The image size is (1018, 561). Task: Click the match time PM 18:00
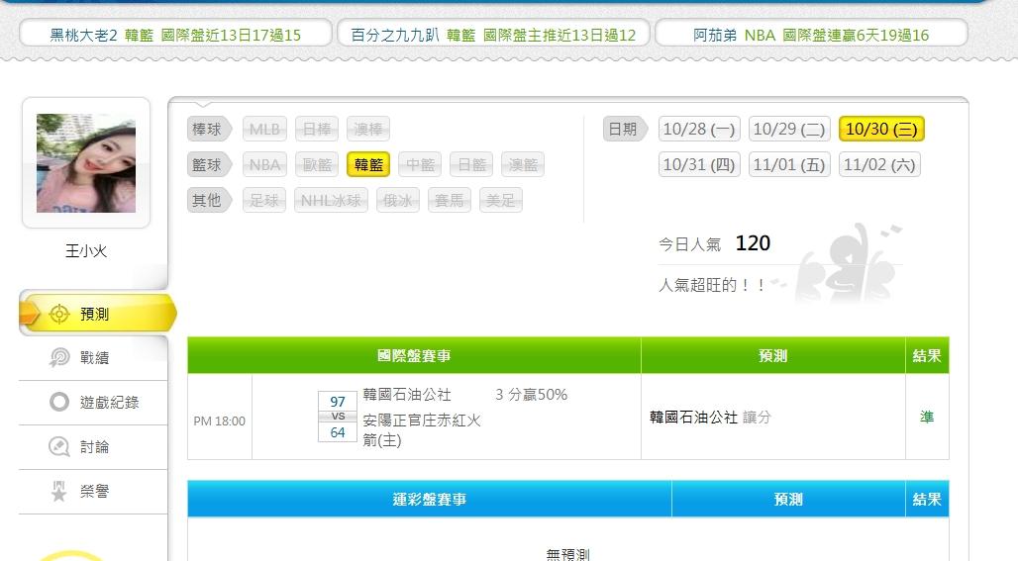tap(220, 421)
